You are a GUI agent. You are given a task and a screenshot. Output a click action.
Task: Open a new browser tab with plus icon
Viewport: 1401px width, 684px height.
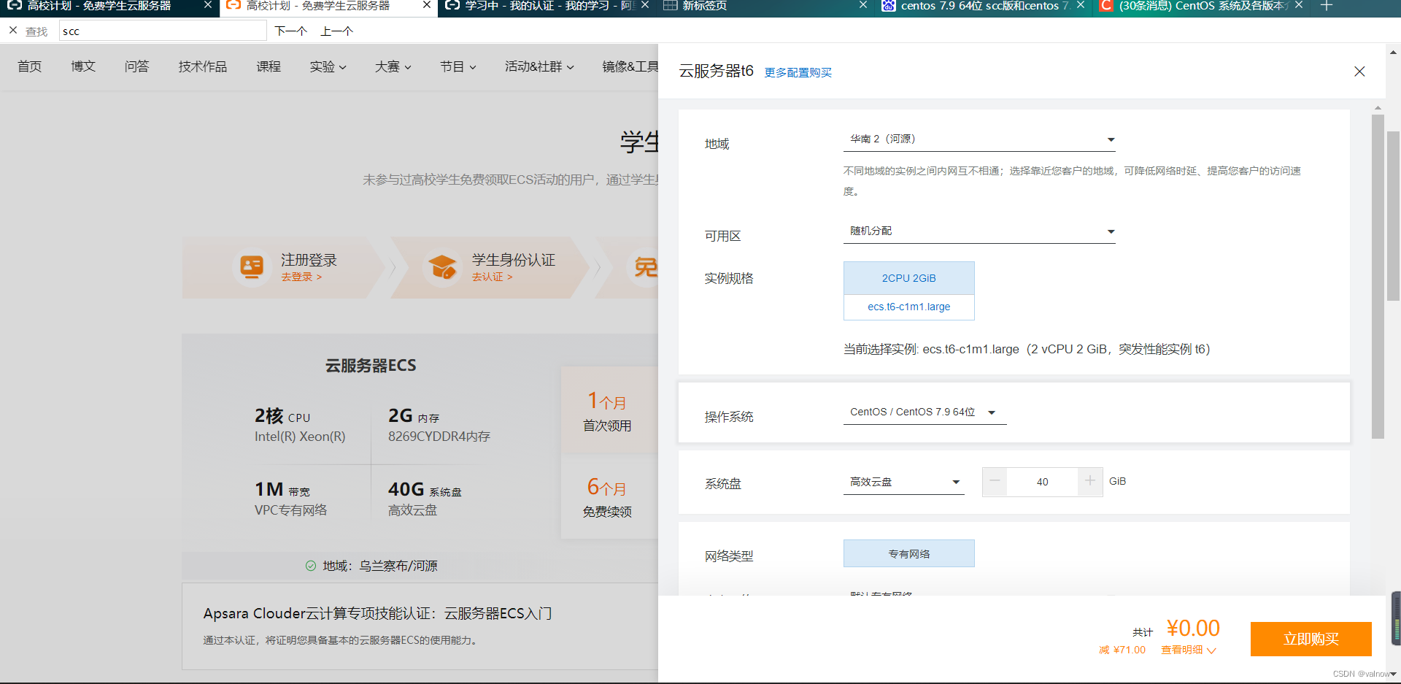click(x=1327, y=6)
